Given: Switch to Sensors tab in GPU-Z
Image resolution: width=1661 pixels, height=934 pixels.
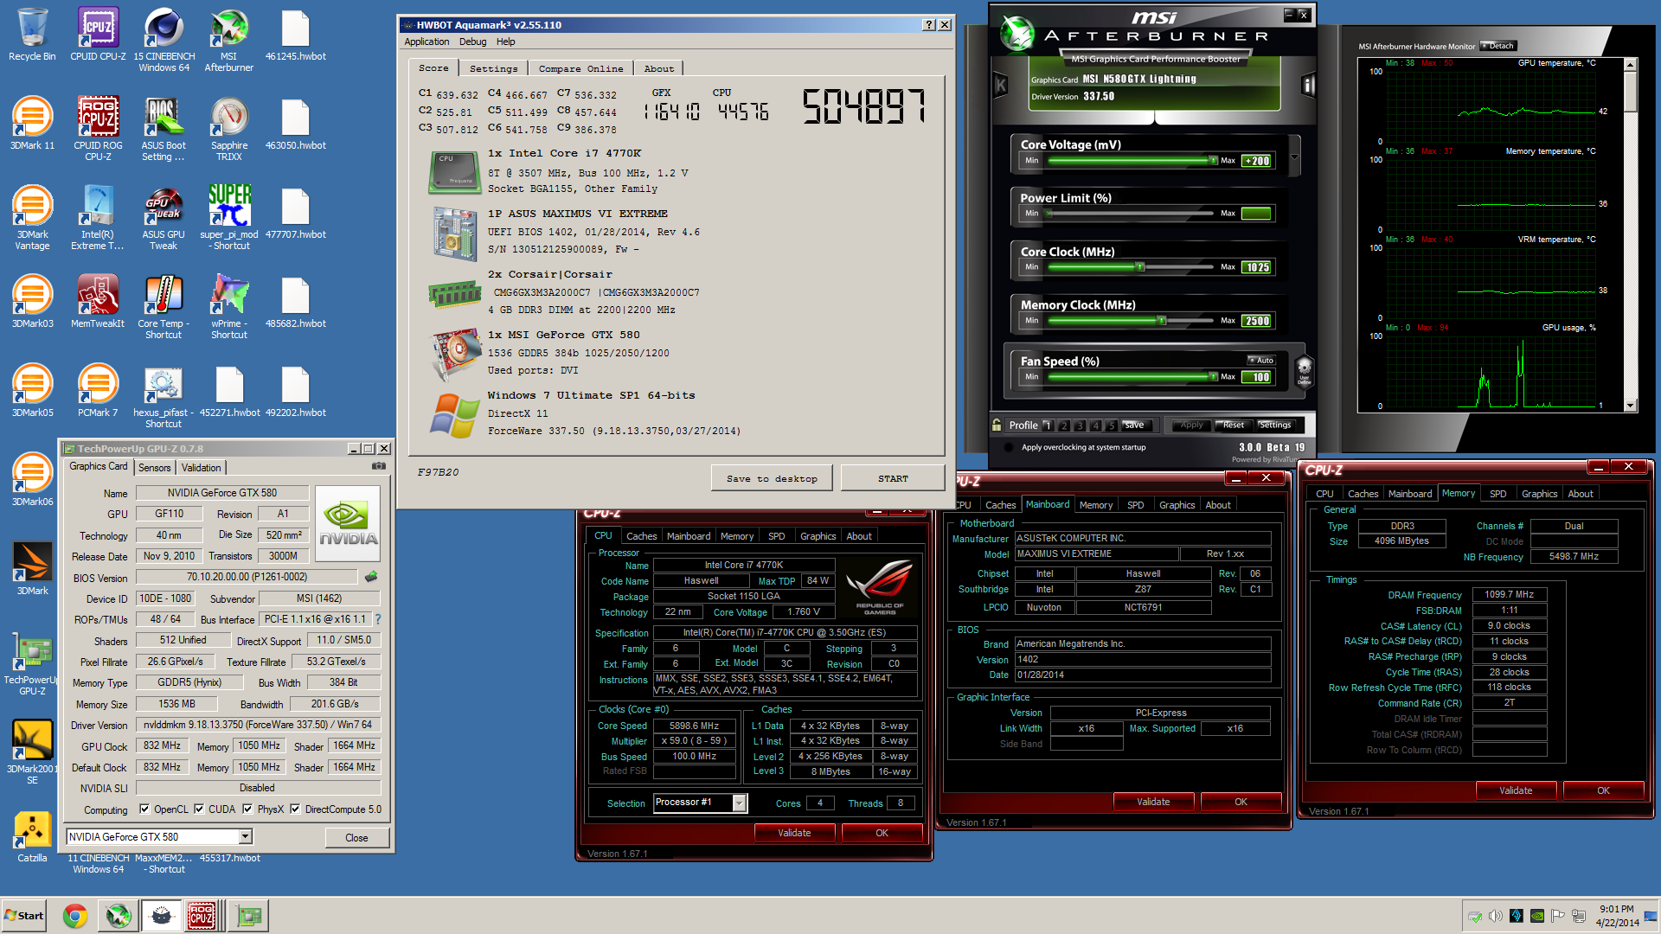Looking at the screenshot, I should (154, 467).
